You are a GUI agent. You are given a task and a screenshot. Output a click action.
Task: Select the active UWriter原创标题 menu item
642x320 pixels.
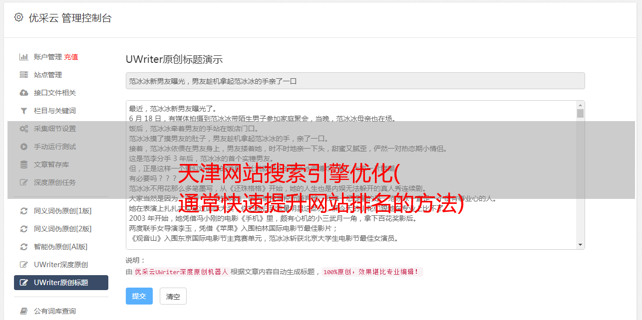pos(61,283)
